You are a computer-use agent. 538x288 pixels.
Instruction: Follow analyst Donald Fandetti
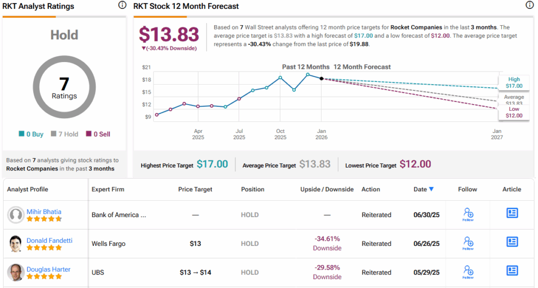click(x=468, y=242)
